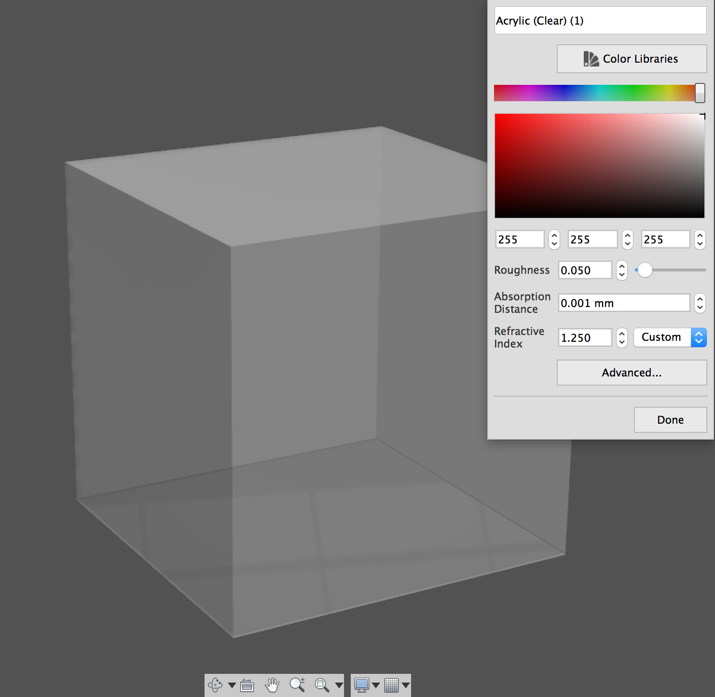Click the blue value stepper arrows

coord(700,240)
